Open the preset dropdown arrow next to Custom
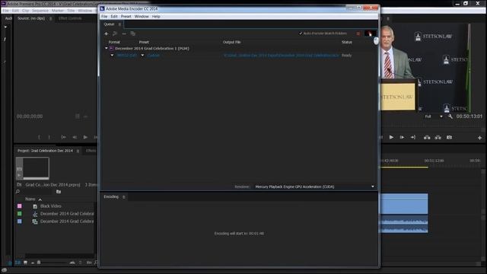This screenshot has height=274, width=487. pos(142,56)
